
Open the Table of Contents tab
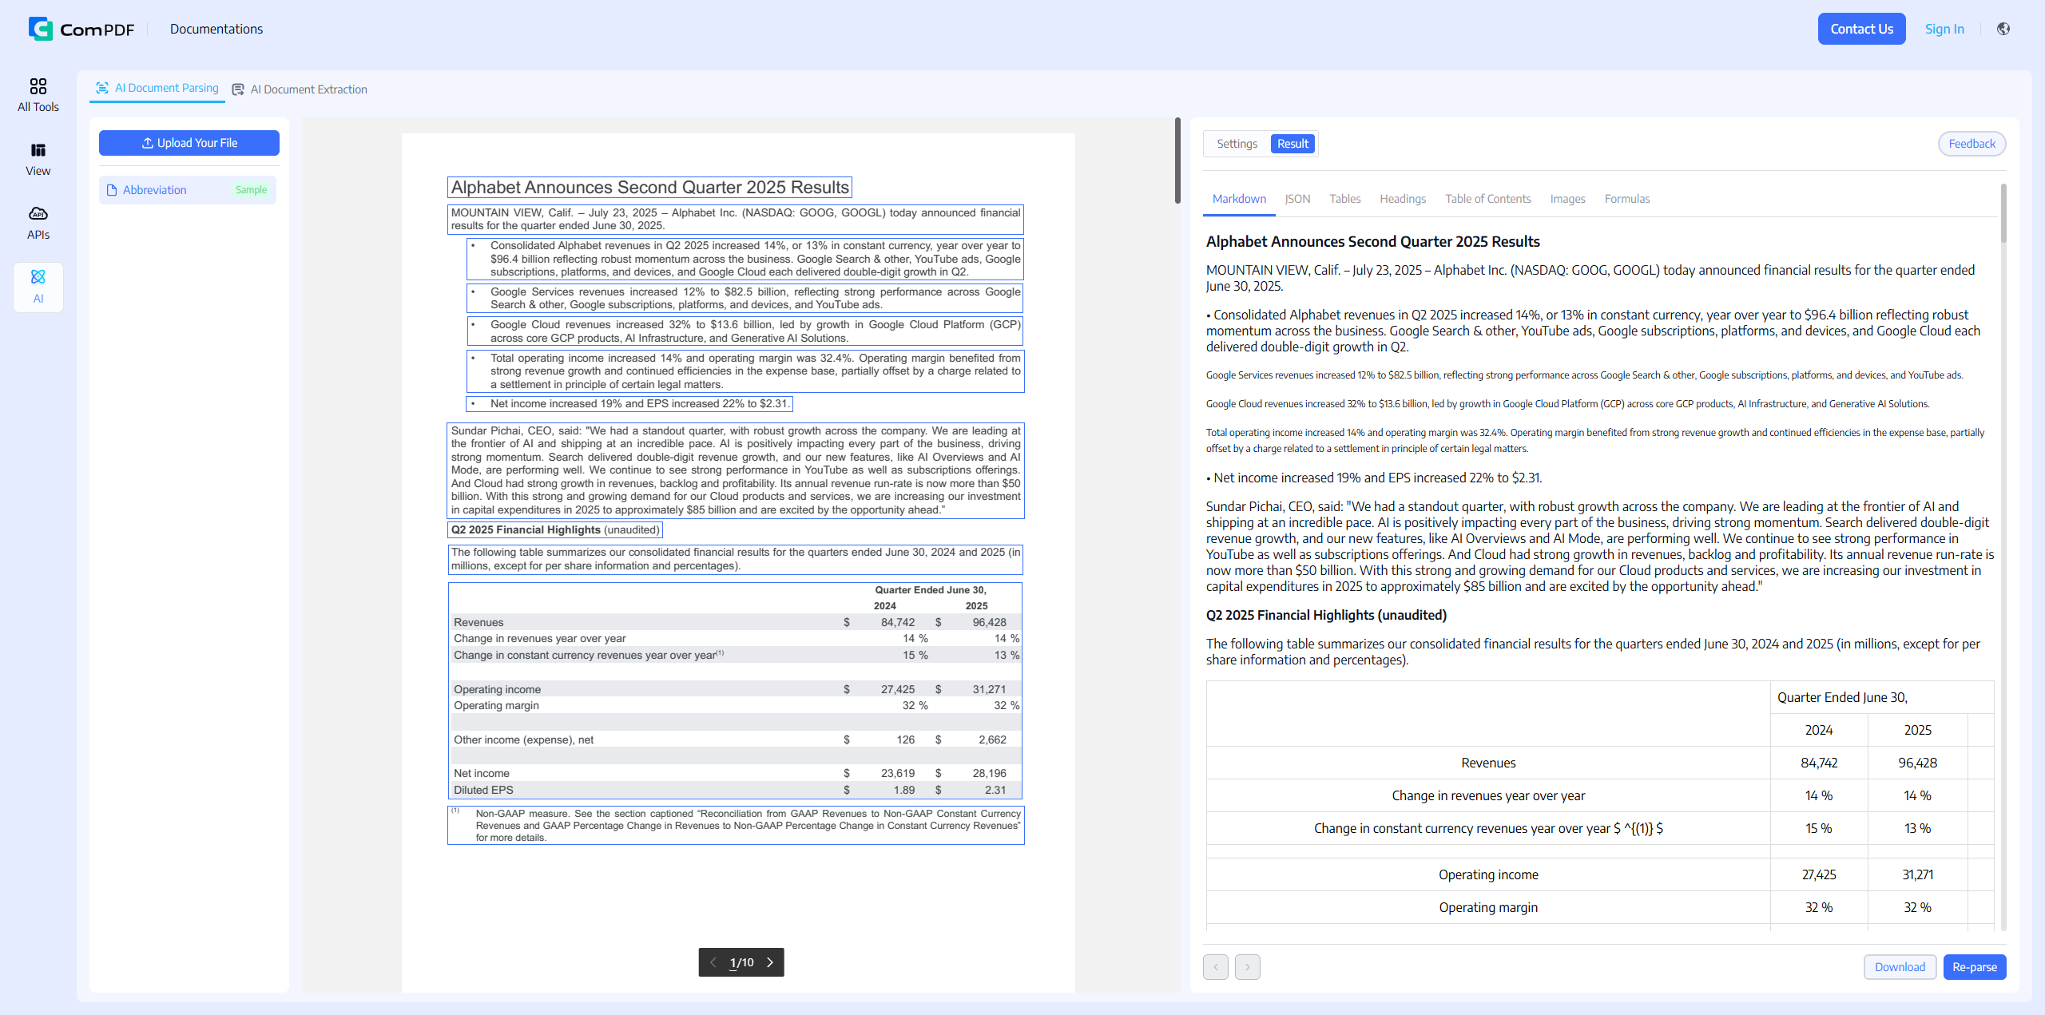pyautogui.click(x=1487, y=199)
